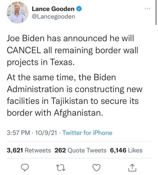Image resolution: width=158 pixels, height=175 pixels.
Task: Click the Twitter for iPhone link
Action: point(87,133)
